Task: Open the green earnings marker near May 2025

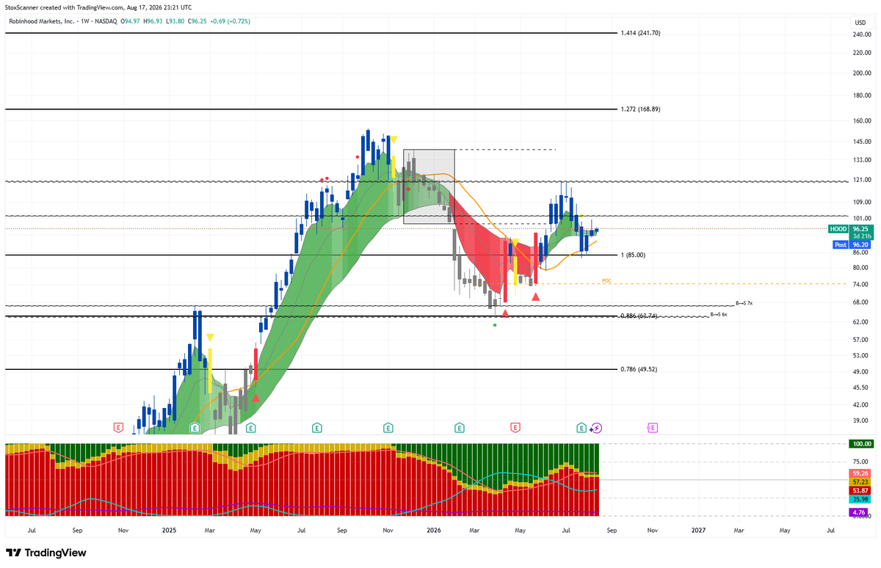Action: tap(251, 427)
